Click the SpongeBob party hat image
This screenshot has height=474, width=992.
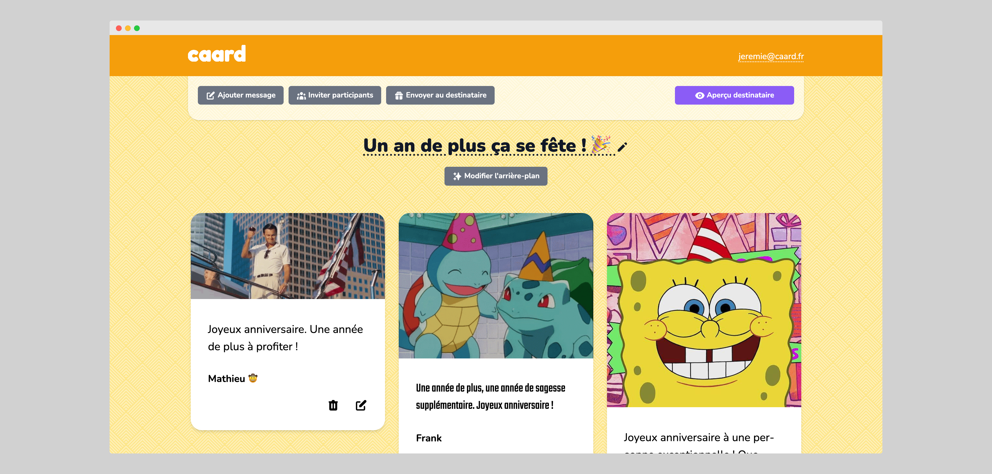(704, 310)
